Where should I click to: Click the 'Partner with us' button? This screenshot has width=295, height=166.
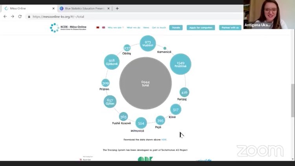pyautogui.click(x=230, y=28)
